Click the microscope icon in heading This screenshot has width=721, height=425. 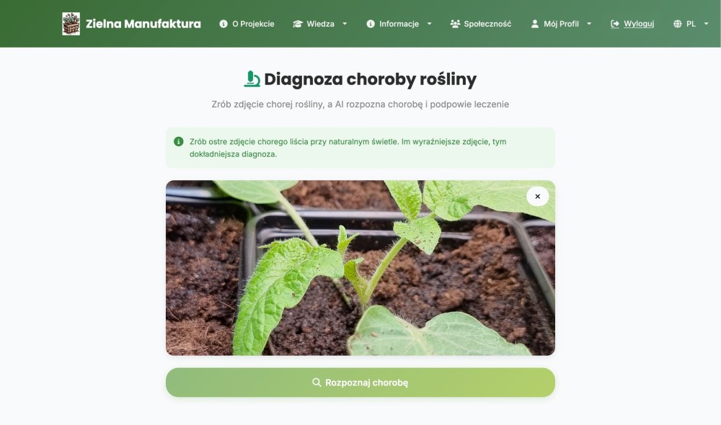tap(252, 79)
